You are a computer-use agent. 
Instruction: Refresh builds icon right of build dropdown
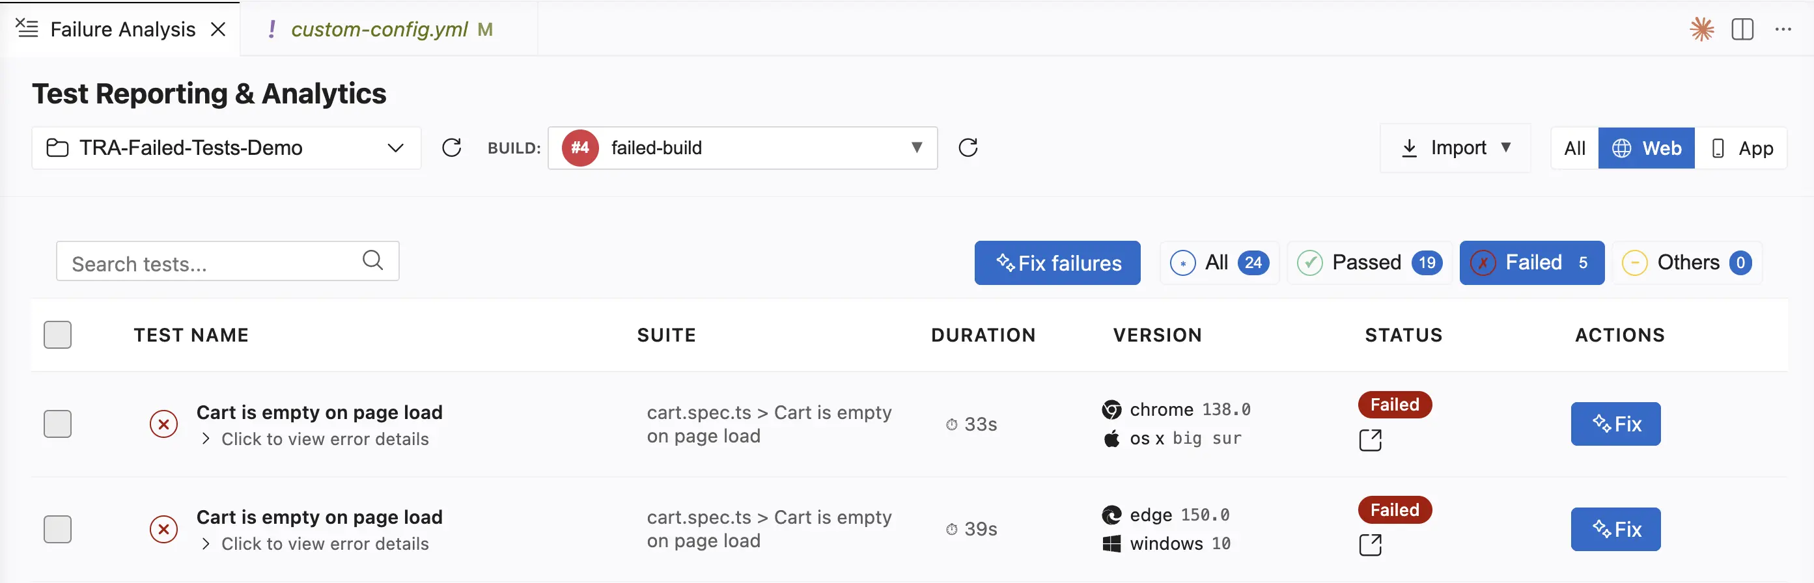click(x=968, y=148)
